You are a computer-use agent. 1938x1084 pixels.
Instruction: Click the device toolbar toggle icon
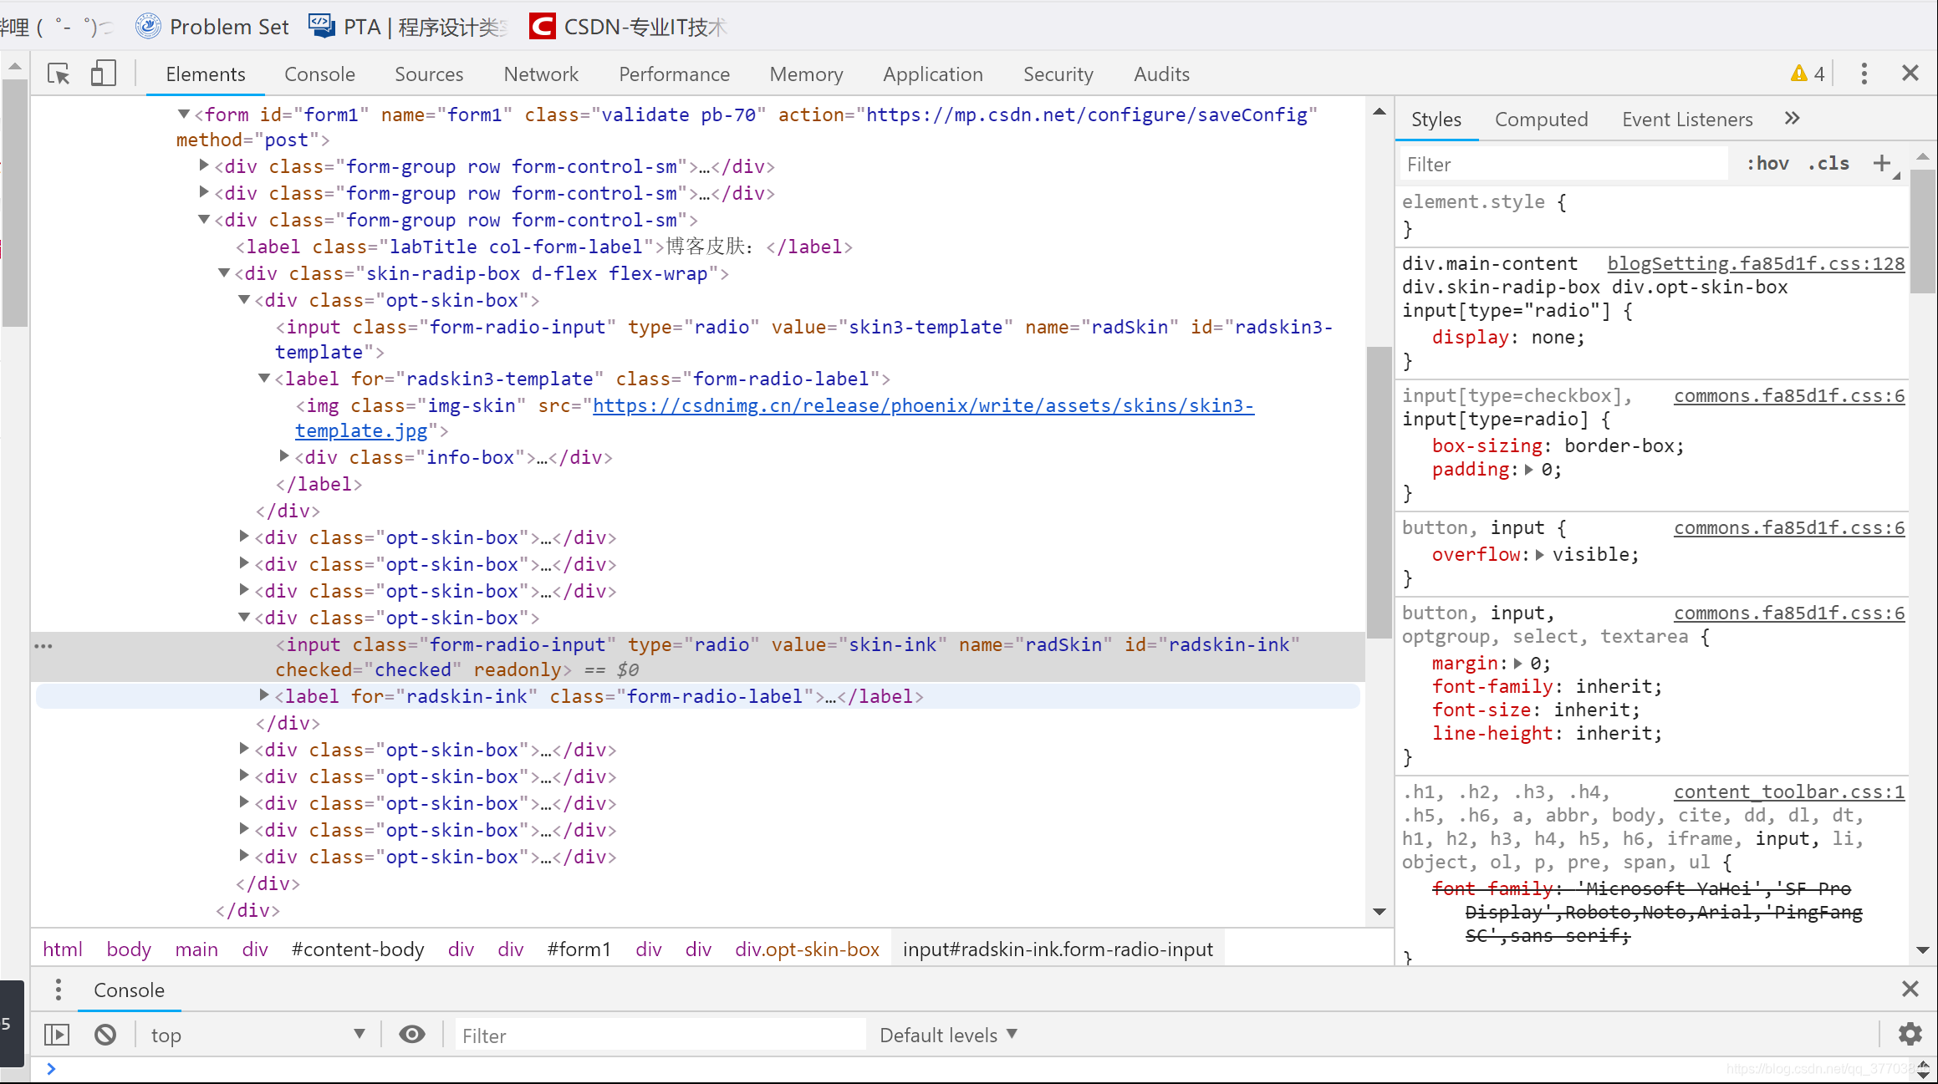[103, 74]
